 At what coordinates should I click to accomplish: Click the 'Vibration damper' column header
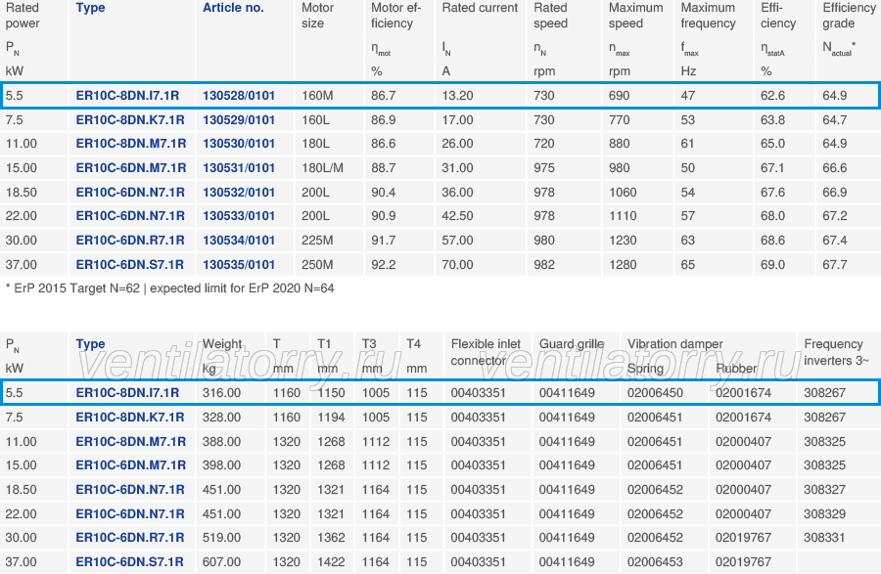pos(674,344)
